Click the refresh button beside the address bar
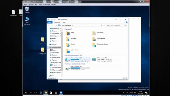This screenshot has width=170, height=96. tap(104, 25)
